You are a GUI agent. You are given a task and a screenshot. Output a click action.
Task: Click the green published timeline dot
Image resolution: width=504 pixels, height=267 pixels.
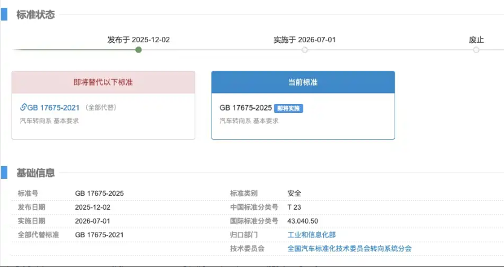click(138, 50)
